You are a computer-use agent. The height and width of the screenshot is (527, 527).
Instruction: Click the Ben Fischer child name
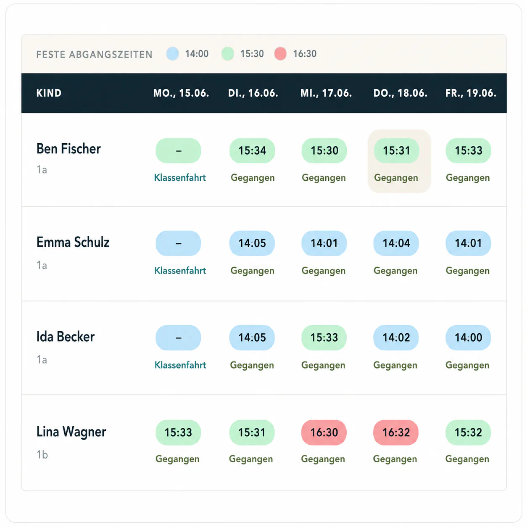click(x=69, y=149)
